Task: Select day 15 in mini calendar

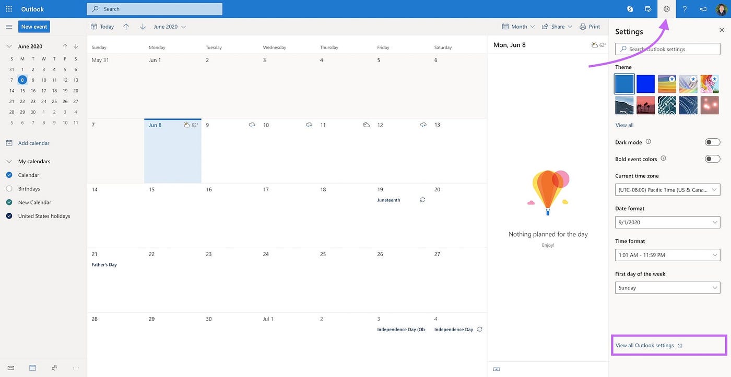Action: (22, 91)
